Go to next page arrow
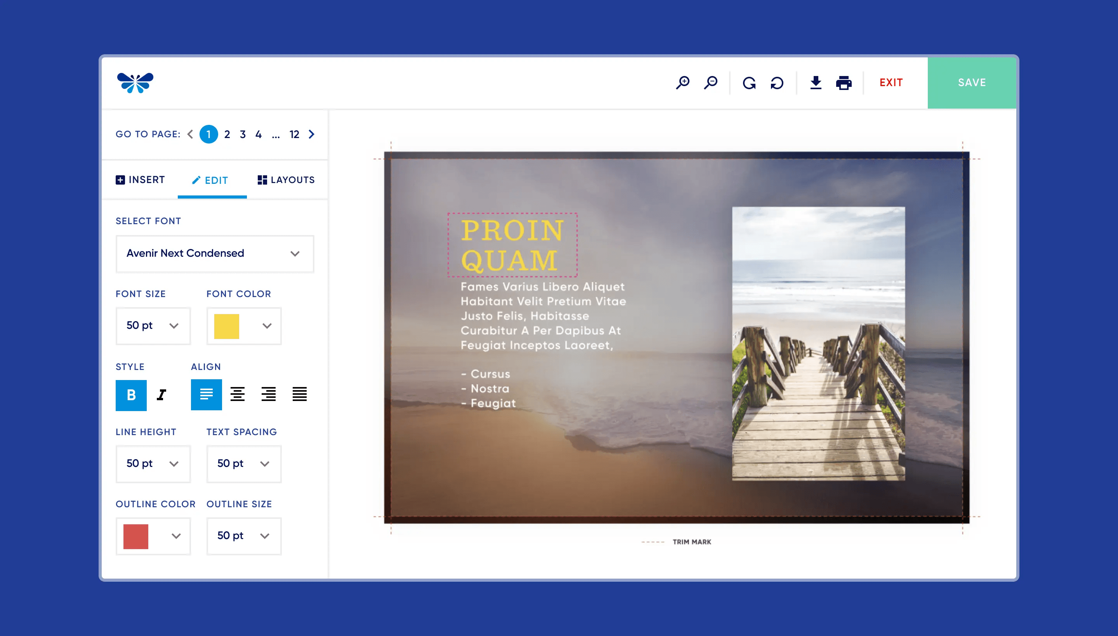This screenshot has width=1118, height=636. pyautogui.click(x=311, y=134)
